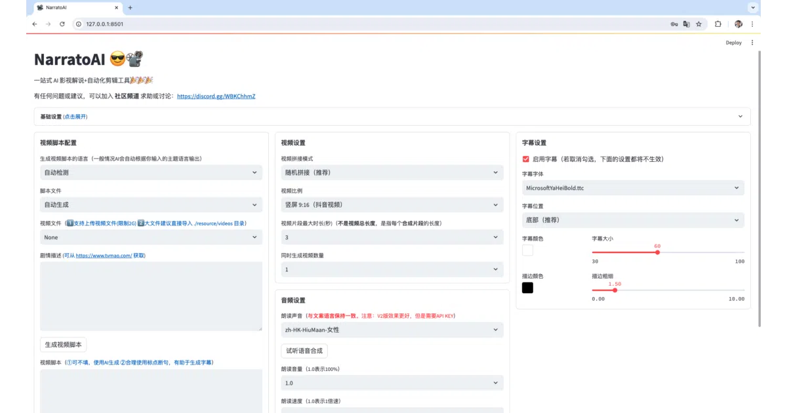This screenshot has width=787, height=413.
Task: Open site info icon in address bar
Action: click(x=79, y=24)
